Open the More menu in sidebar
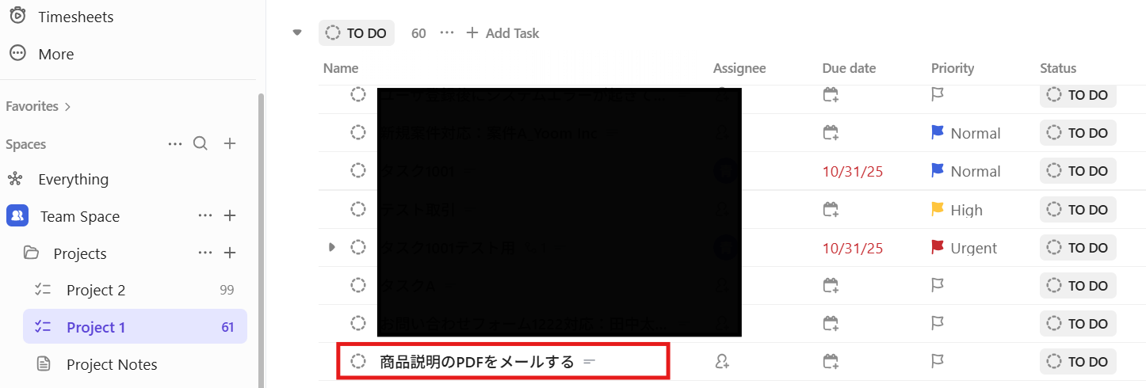 click(x=55, y=54)
